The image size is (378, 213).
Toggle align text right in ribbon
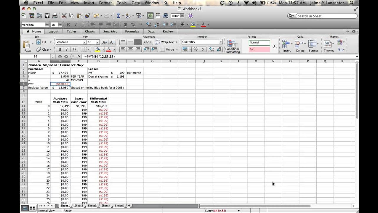(138, 49)
